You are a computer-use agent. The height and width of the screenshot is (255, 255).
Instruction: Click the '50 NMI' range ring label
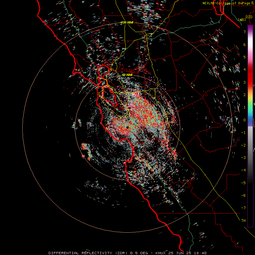coord(127,75)
